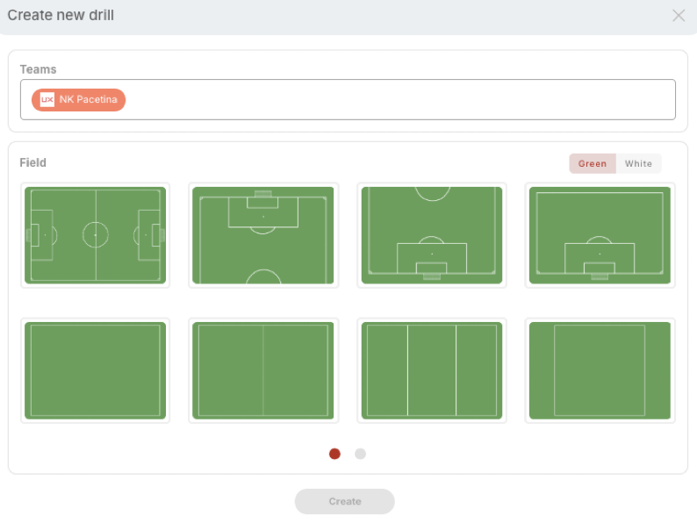Select the full horizontal pitch field

click(x=95, y=235)
